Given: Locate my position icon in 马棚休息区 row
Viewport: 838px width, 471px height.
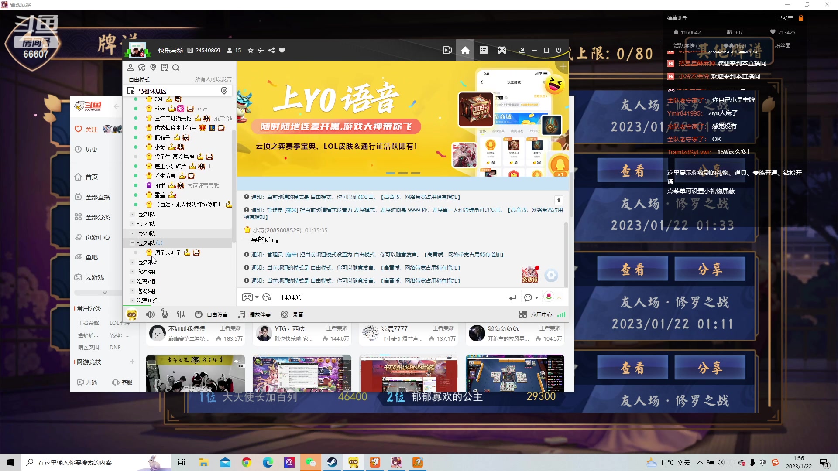Looking at the screenshot, I should tap(224, 91).
